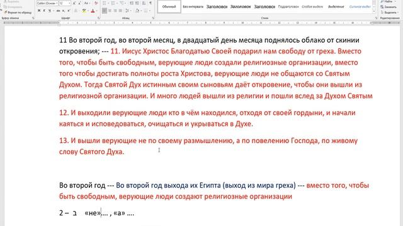The height and width of the screenshot is (226, 403).
Task: Expand the underline style arrow
Action: pos(53,11)
